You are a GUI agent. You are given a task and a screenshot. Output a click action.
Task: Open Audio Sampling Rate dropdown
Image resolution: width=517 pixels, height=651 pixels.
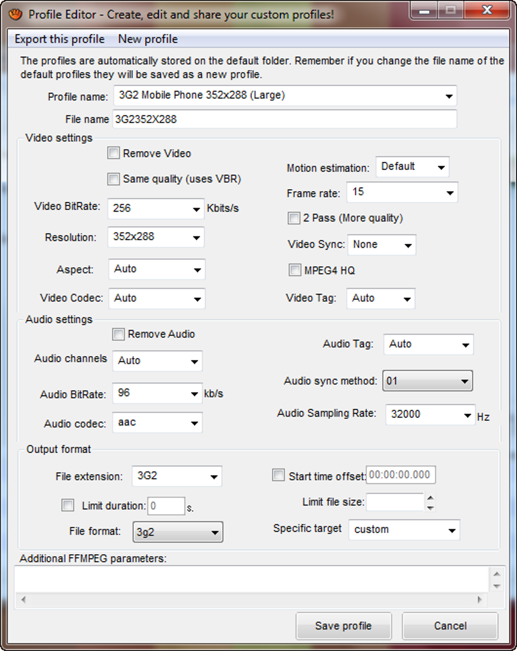(x=467, y=415)
